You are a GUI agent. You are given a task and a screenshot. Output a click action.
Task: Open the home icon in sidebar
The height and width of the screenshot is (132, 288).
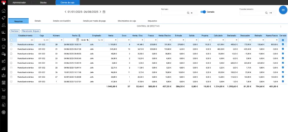3,11
